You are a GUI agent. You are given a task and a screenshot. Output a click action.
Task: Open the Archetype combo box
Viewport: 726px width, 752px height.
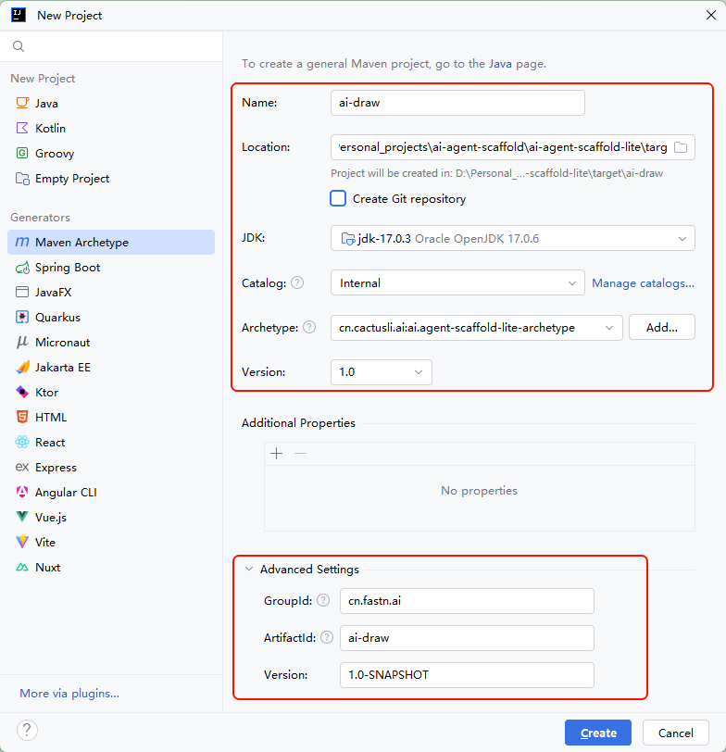click(x=477, y=328)
